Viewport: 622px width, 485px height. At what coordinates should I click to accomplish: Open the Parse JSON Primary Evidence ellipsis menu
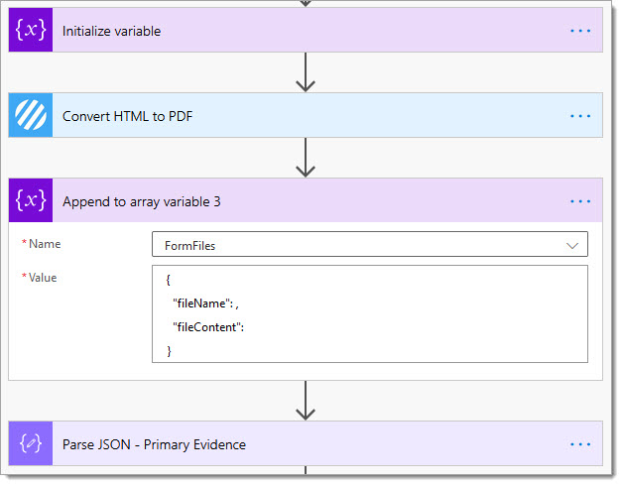point(580,444)
